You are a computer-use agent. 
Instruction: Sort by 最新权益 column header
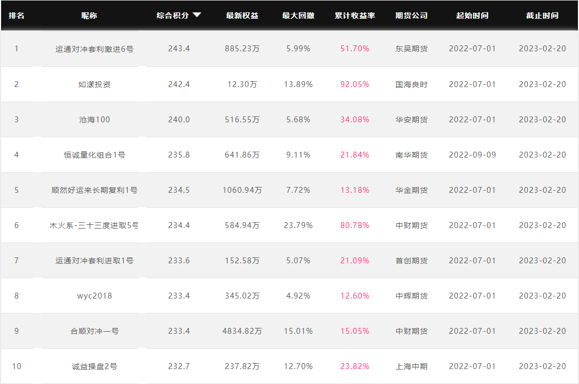pyautogui.click(x=242, y=15)
